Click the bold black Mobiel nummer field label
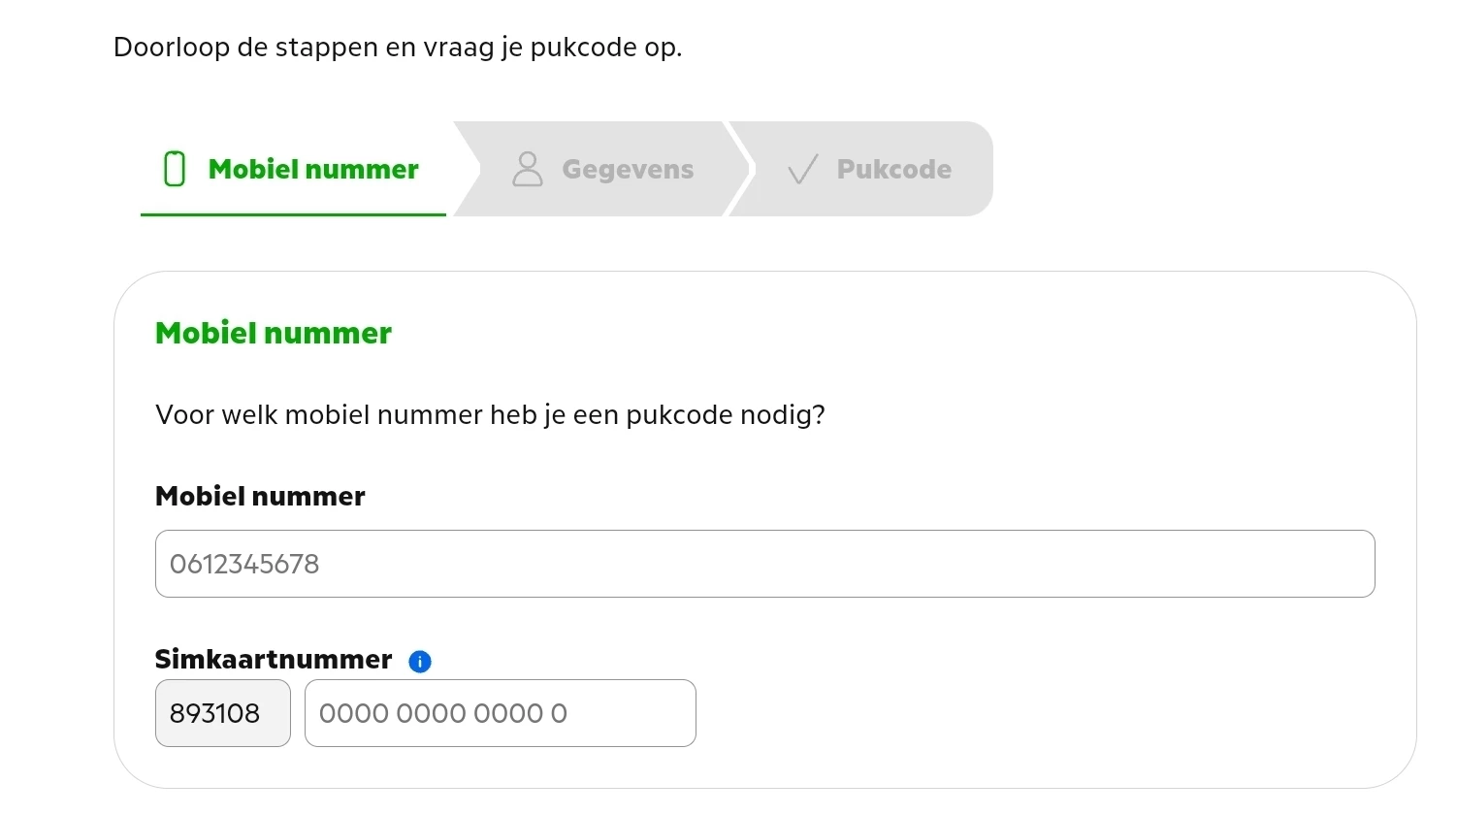Viewport: 1457px width, 815px height. (x=260, y=496)
